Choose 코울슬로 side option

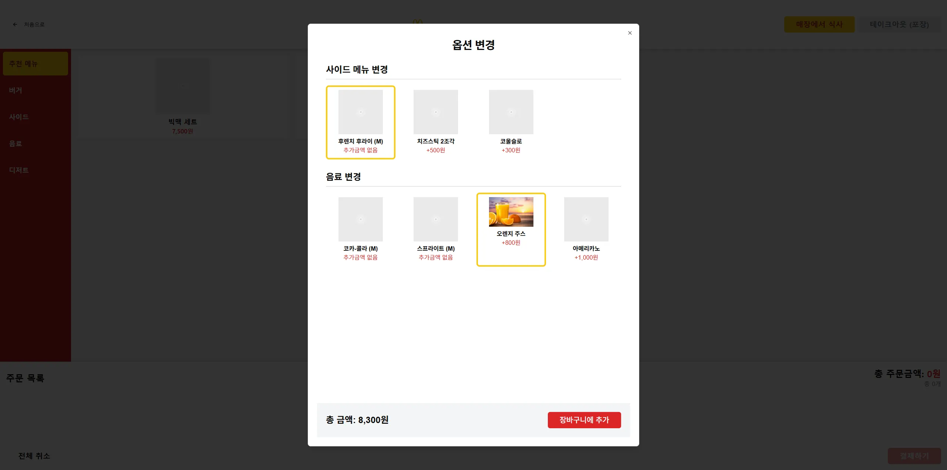click(x=511, y=122)
